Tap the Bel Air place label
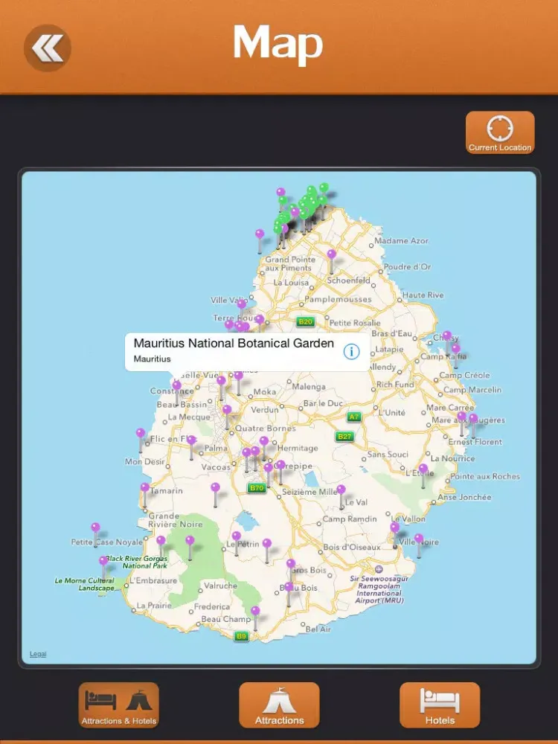 [318, 629]
